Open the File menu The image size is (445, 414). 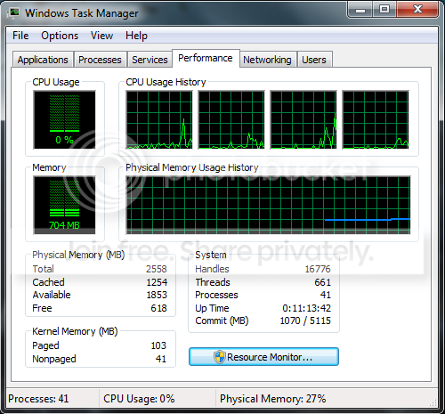coord(20,36)
